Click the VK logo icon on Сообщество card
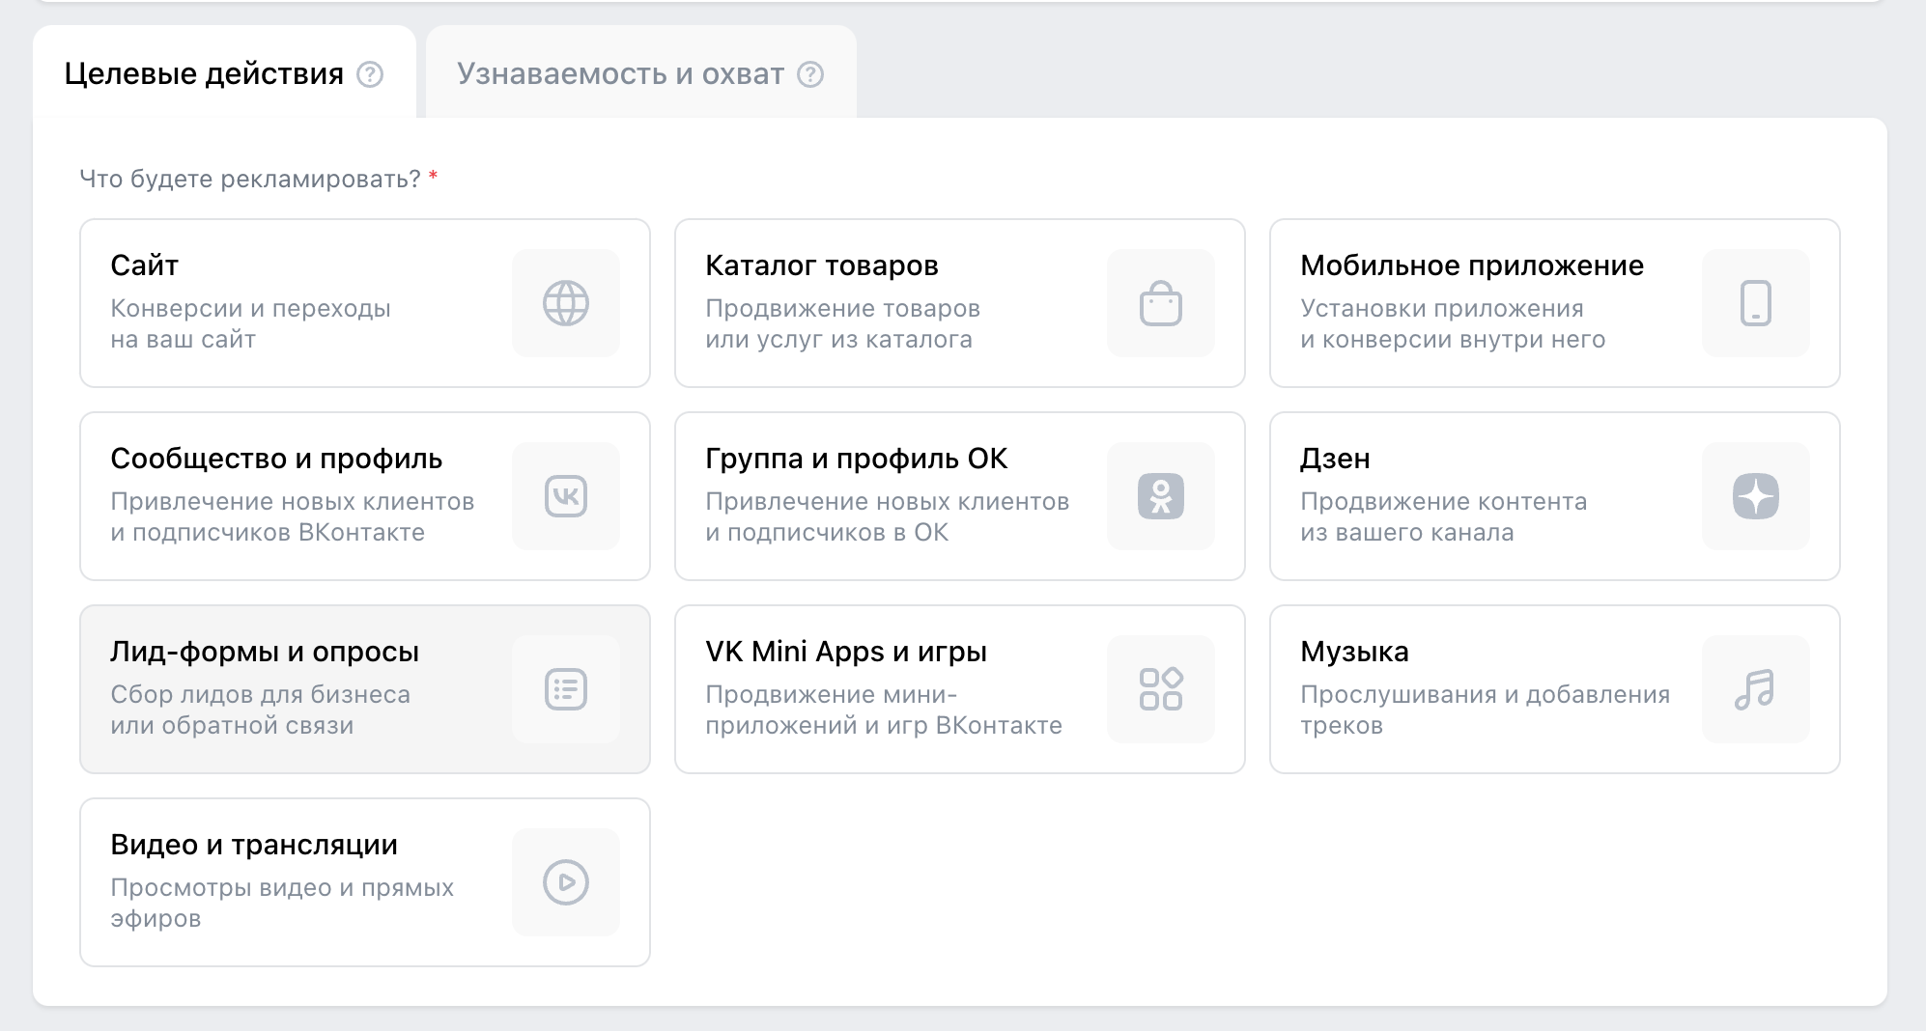1926x1031 pixels. pyautogui.click(x=565, y=496)
